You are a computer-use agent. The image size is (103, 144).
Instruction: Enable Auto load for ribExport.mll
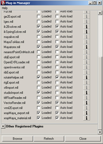click(57, 72)
